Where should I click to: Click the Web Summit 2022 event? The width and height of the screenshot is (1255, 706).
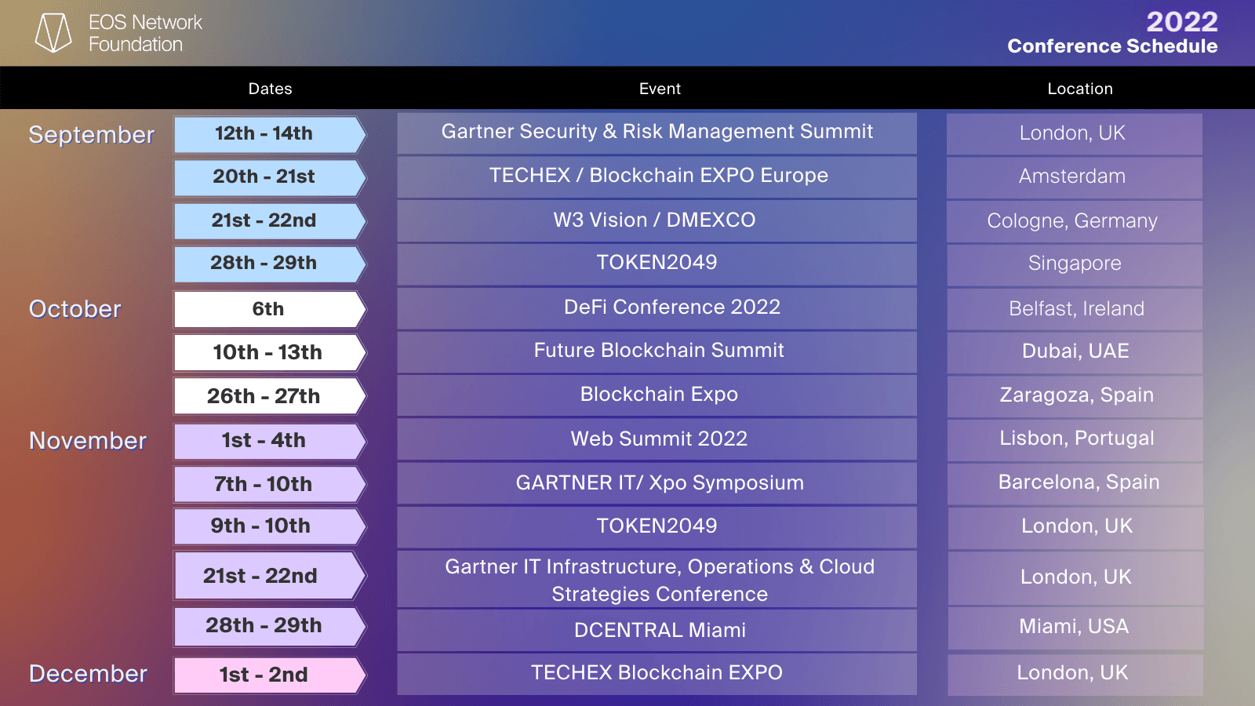coord(657,439)
